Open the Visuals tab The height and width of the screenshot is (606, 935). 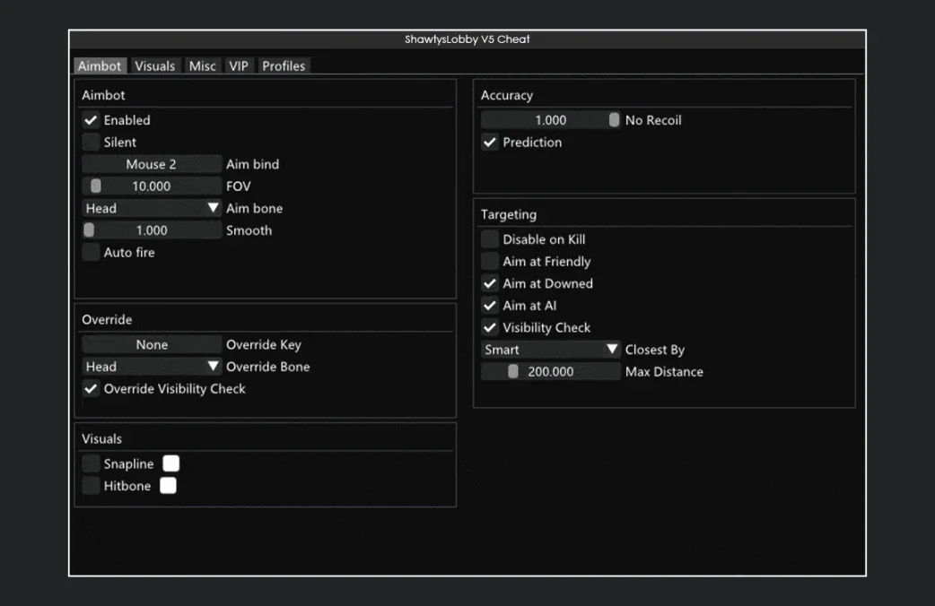154,65
